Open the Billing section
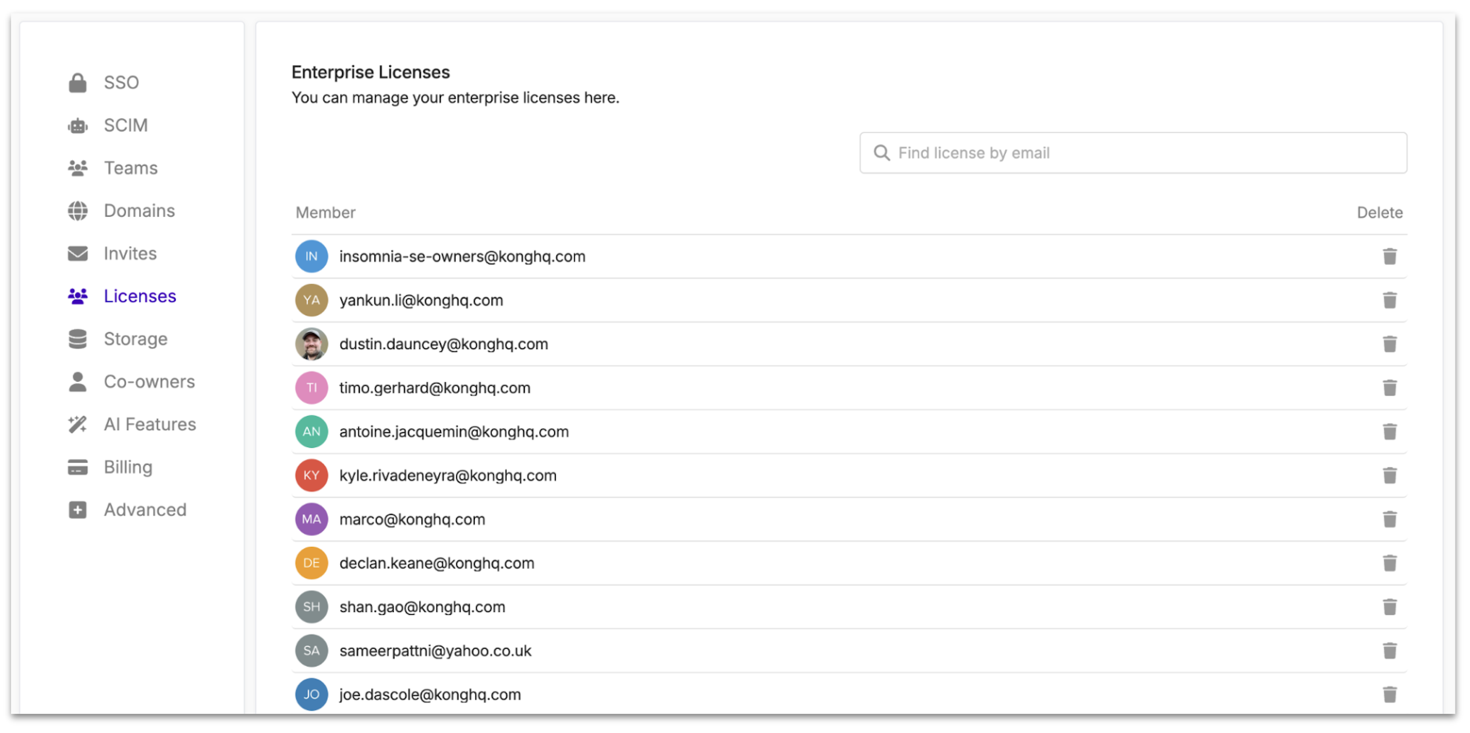 tap(128, 467)
